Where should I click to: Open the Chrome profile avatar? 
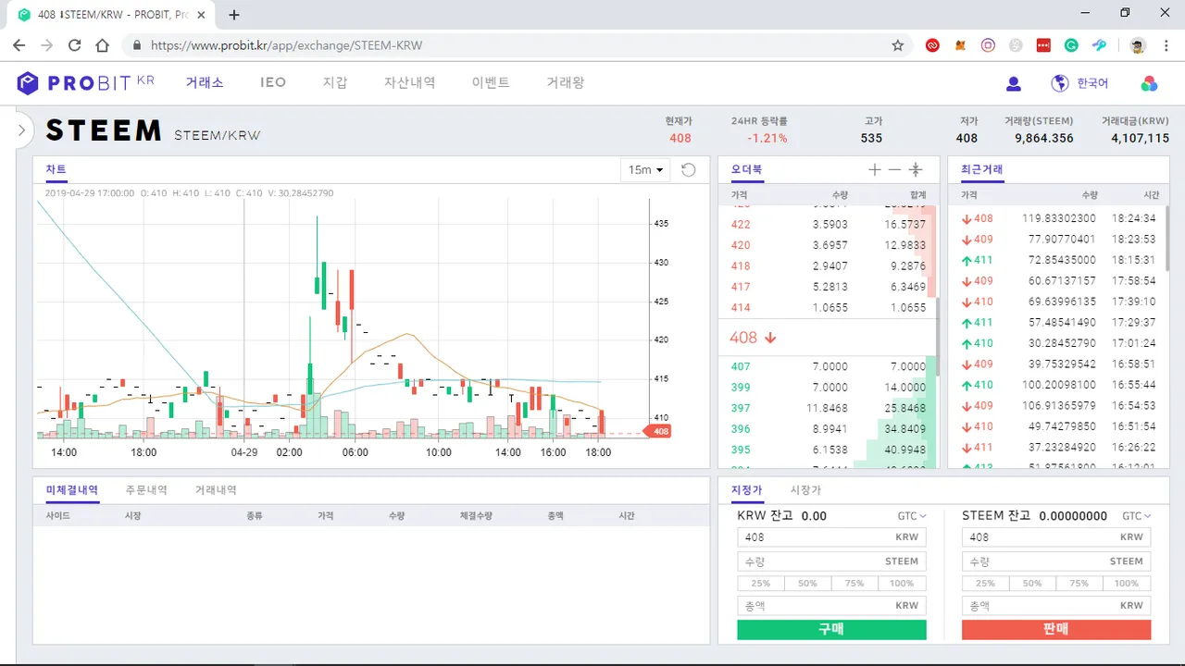click(x=1138, y=45)
